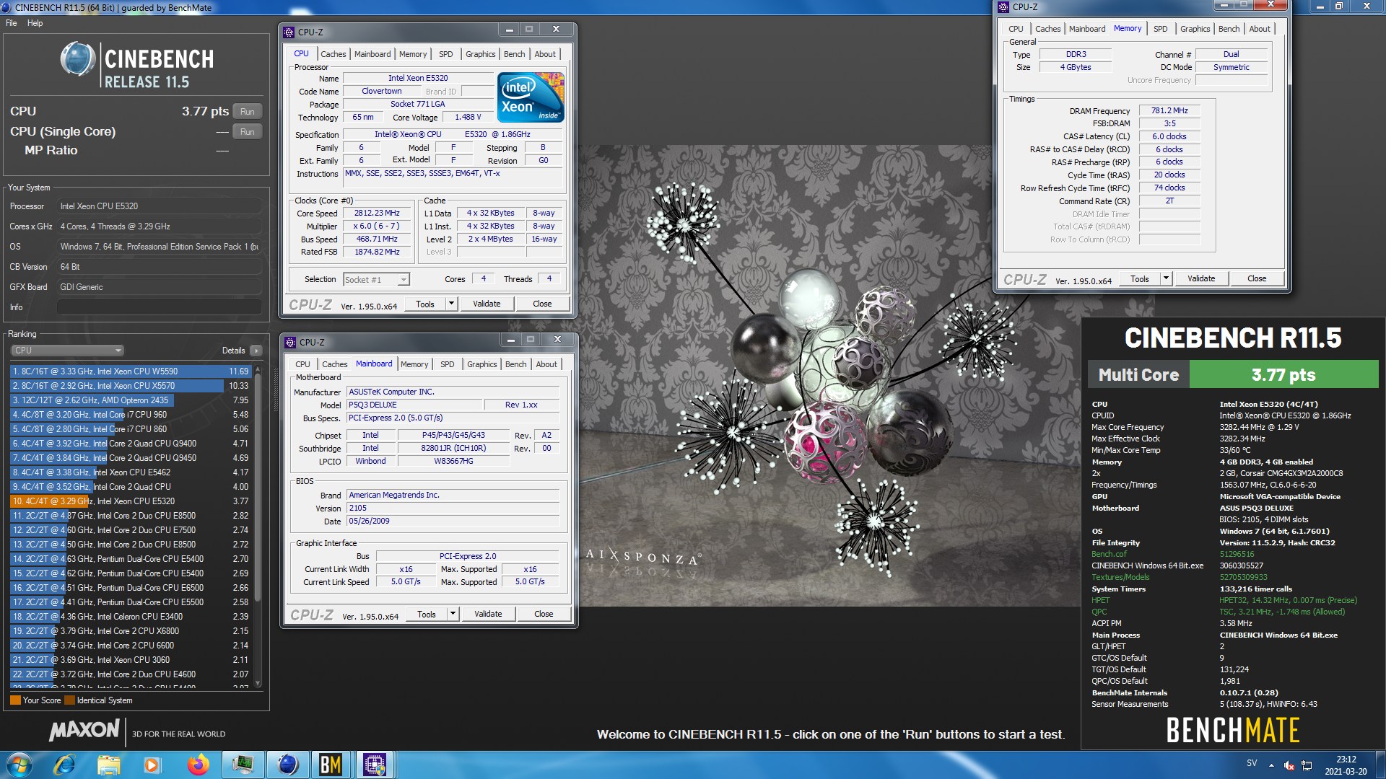Open Tools dropdown arrow in Memory window
This screenshot has height=779, width=1386.
click(x=1165, y=278)
